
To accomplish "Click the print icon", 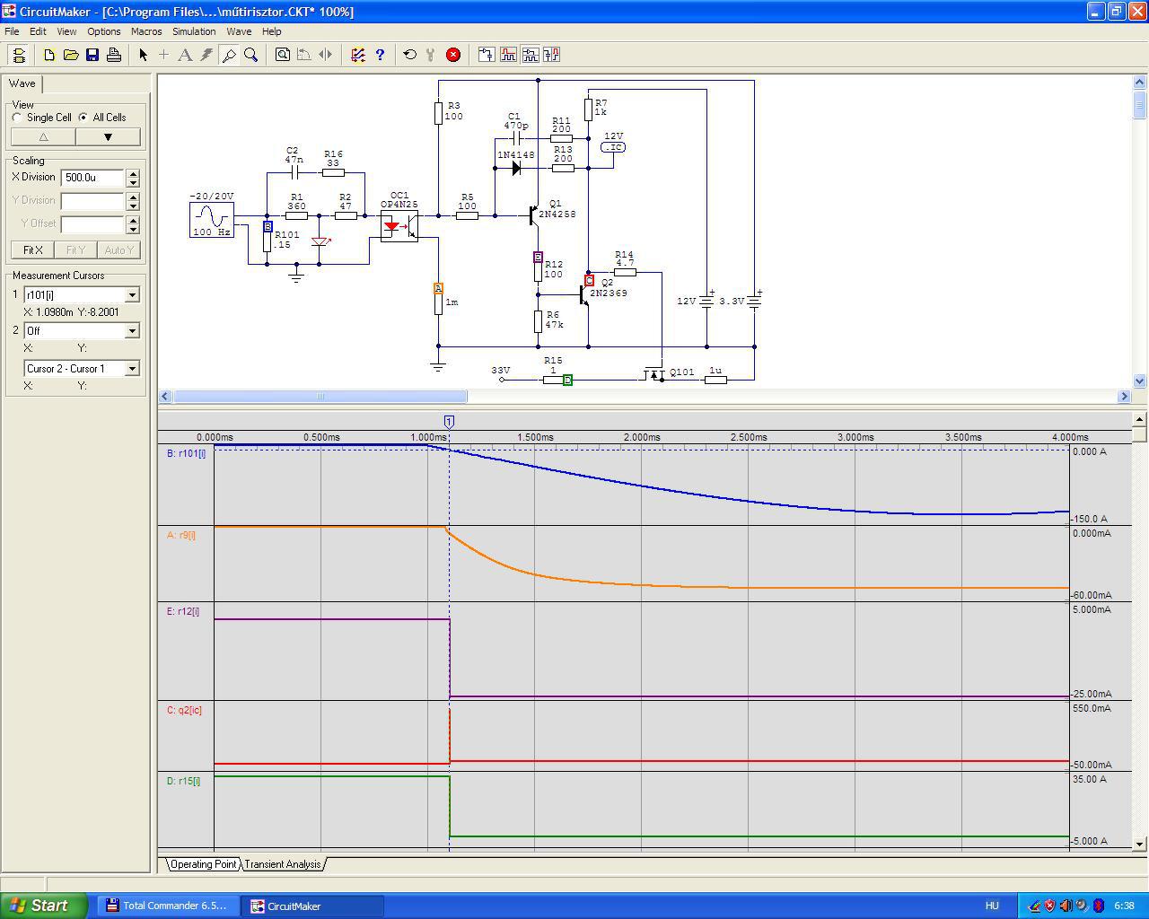I will point(114,55).
